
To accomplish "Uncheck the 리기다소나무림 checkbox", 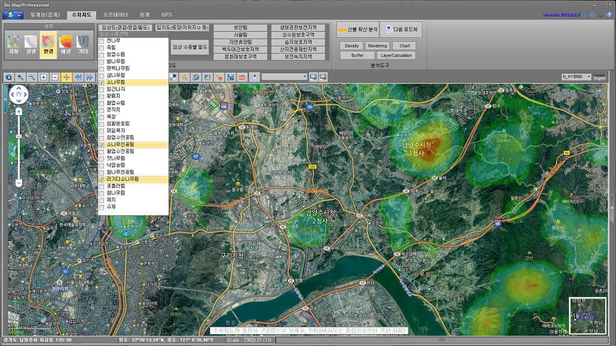I will 102,179.
